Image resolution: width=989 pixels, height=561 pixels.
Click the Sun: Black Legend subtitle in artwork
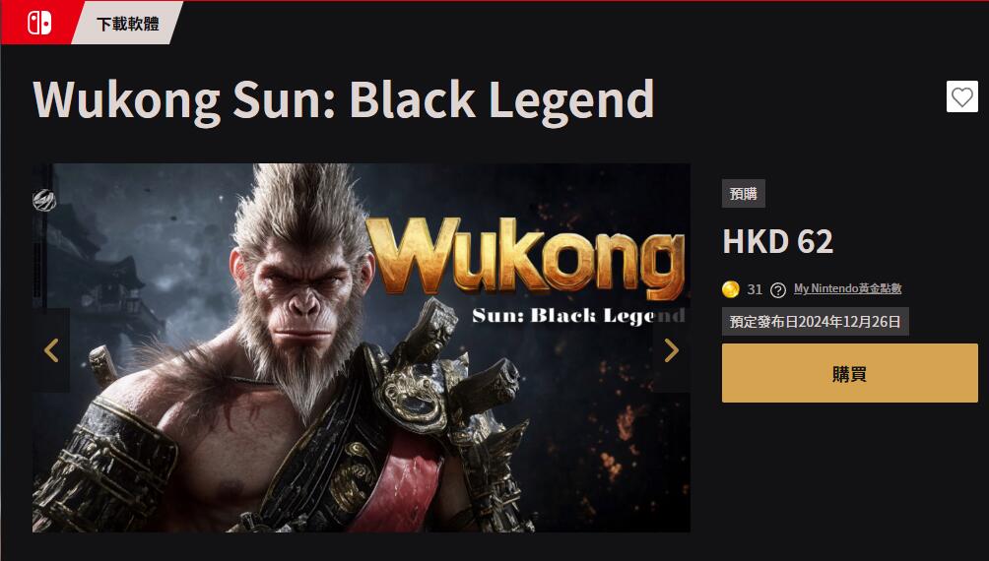pos(578,316)
